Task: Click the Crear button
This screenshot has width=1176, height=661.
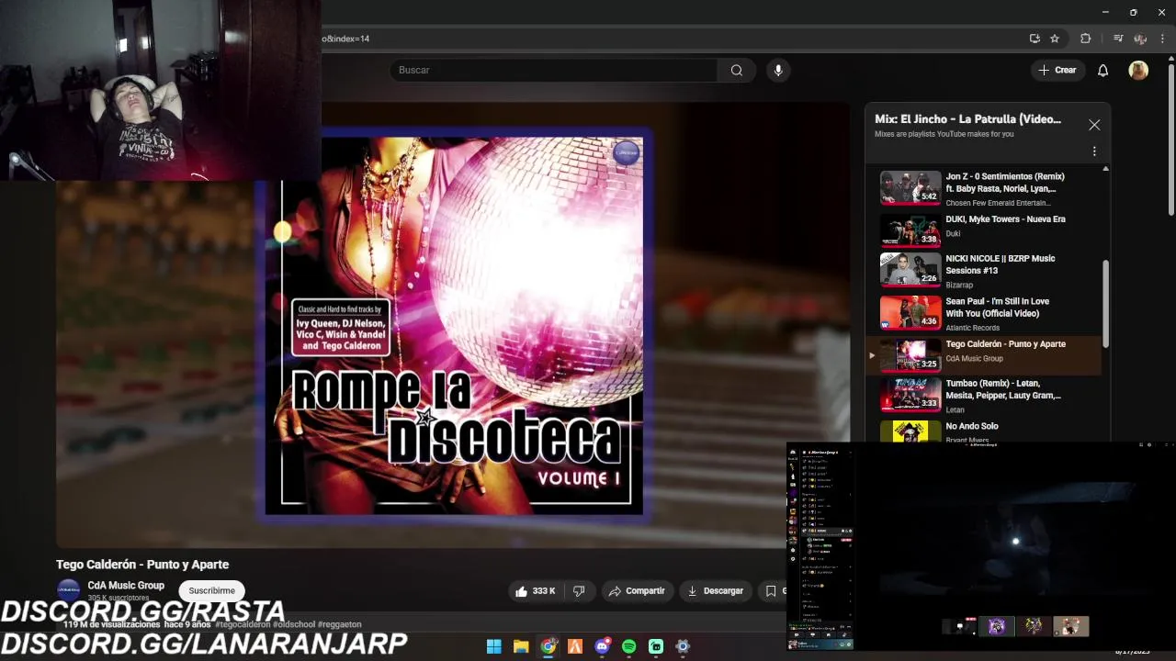Action: [1057, 71]
